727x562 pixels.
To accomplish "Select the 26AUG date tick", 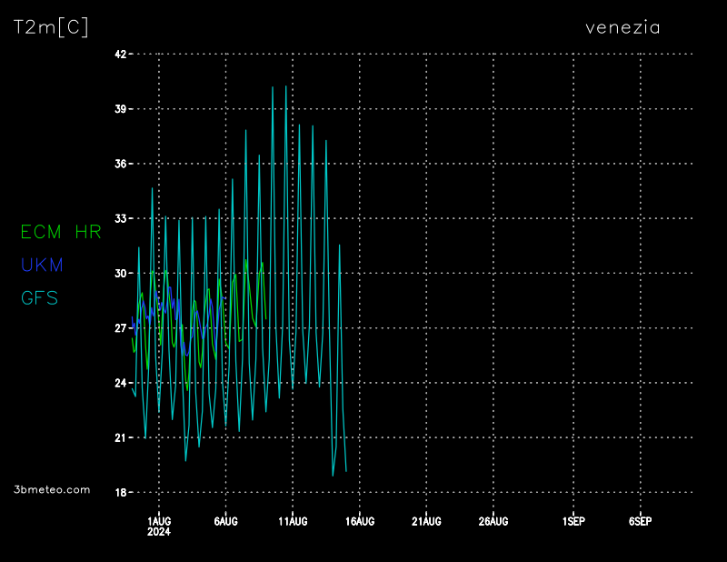I will (x=493, y=521).
